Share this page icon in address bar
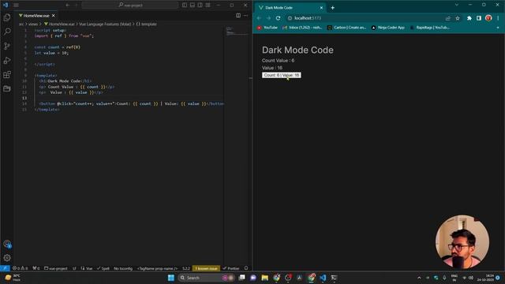This screenshot has width=505, height=284. point(447,18)
